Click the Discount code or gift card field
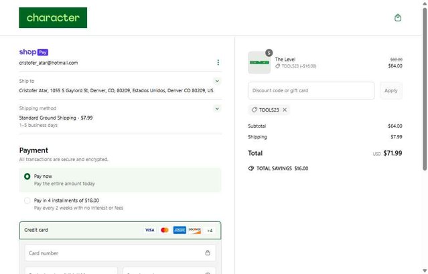The height and width of the screenshot is (274, 428). pos(311,90)
